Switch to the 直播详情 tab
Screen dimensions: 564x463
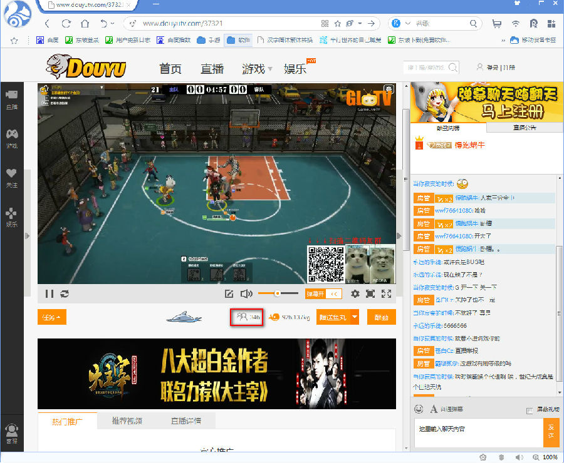coord(186,421)
